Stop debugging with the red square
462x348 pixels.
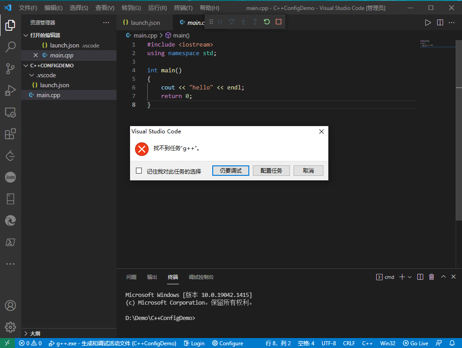tap(279, 22)
